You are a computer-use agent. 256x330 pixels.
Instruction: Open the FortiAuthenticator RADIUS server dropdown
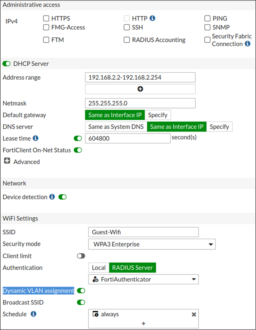tap(143, 279)
